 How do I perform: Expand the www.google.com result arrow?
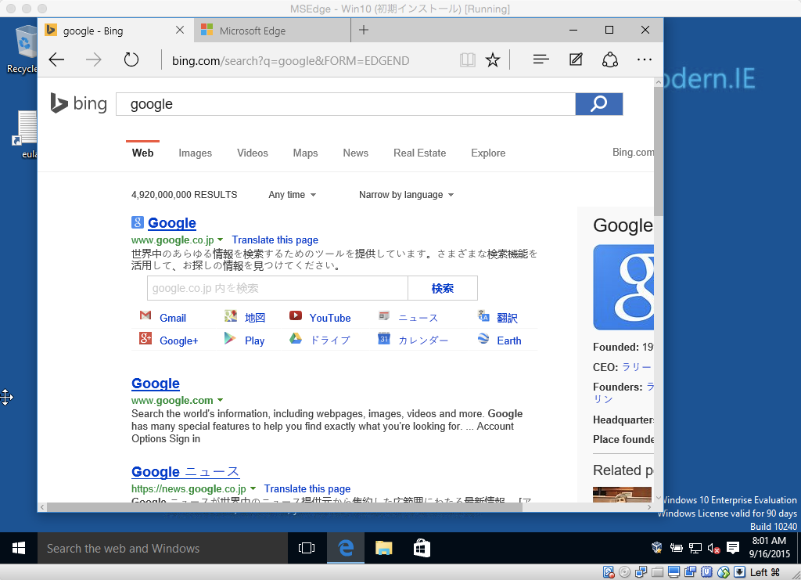coord(220,400)
